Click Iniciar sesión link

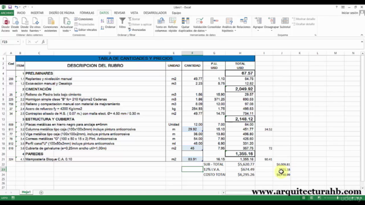(350, 13)
